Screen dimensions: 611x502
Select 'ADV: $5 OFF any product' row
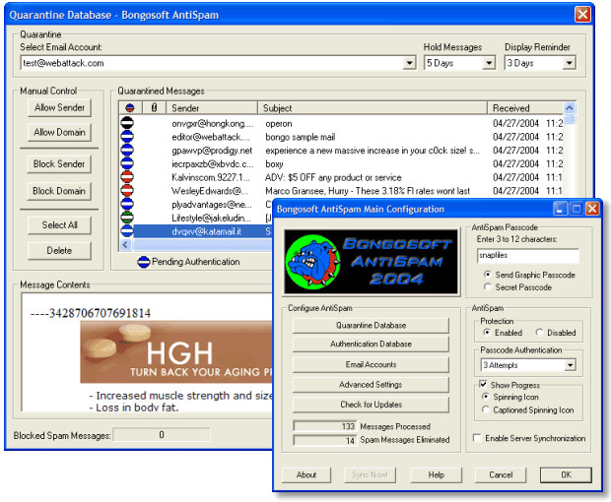[x=341, y=177]
